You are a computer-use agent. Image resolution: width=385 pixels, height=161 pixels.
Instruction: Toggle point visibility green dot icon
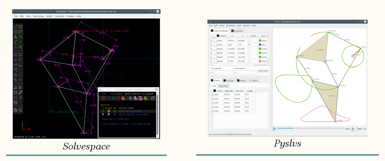[x=113, y=98]
